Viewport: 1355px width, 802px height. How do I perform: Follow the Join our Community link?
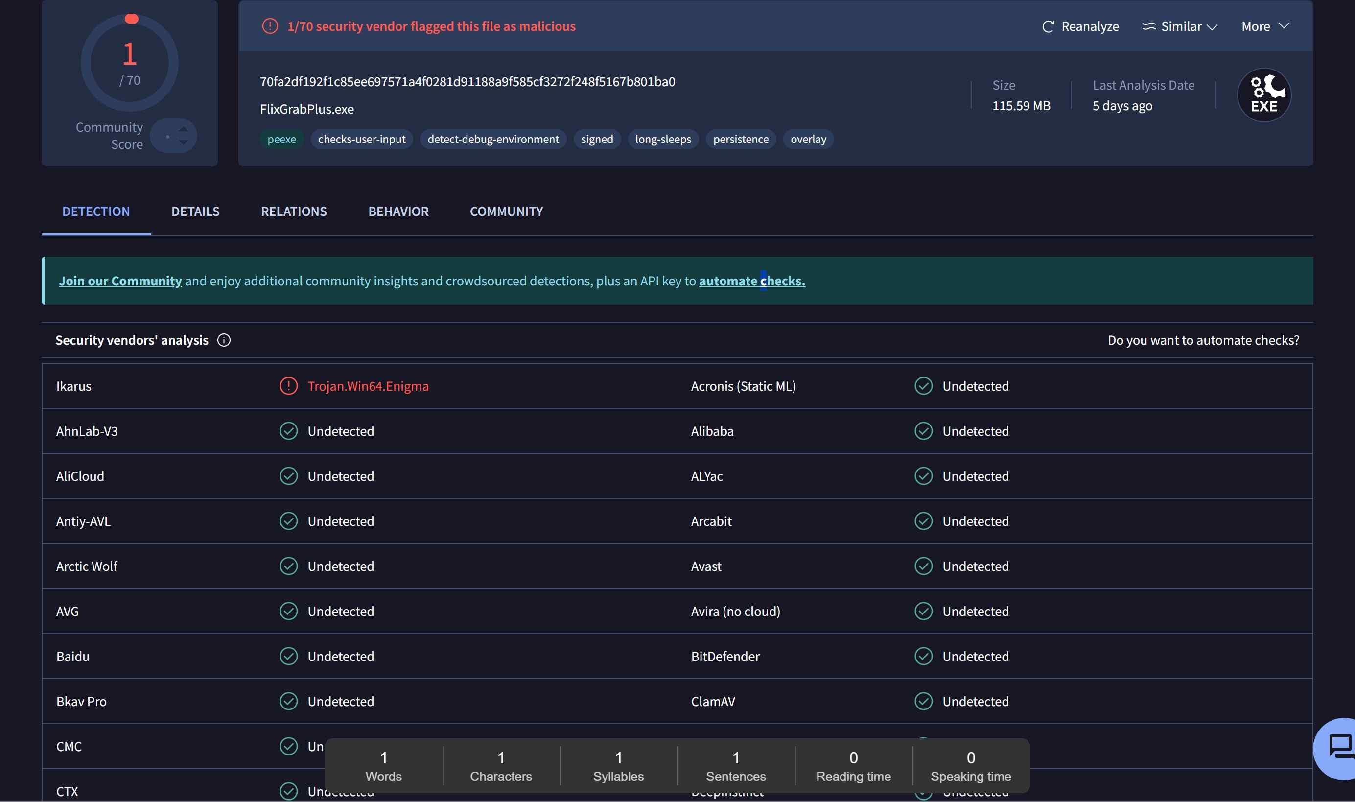[x=120, y=281]
